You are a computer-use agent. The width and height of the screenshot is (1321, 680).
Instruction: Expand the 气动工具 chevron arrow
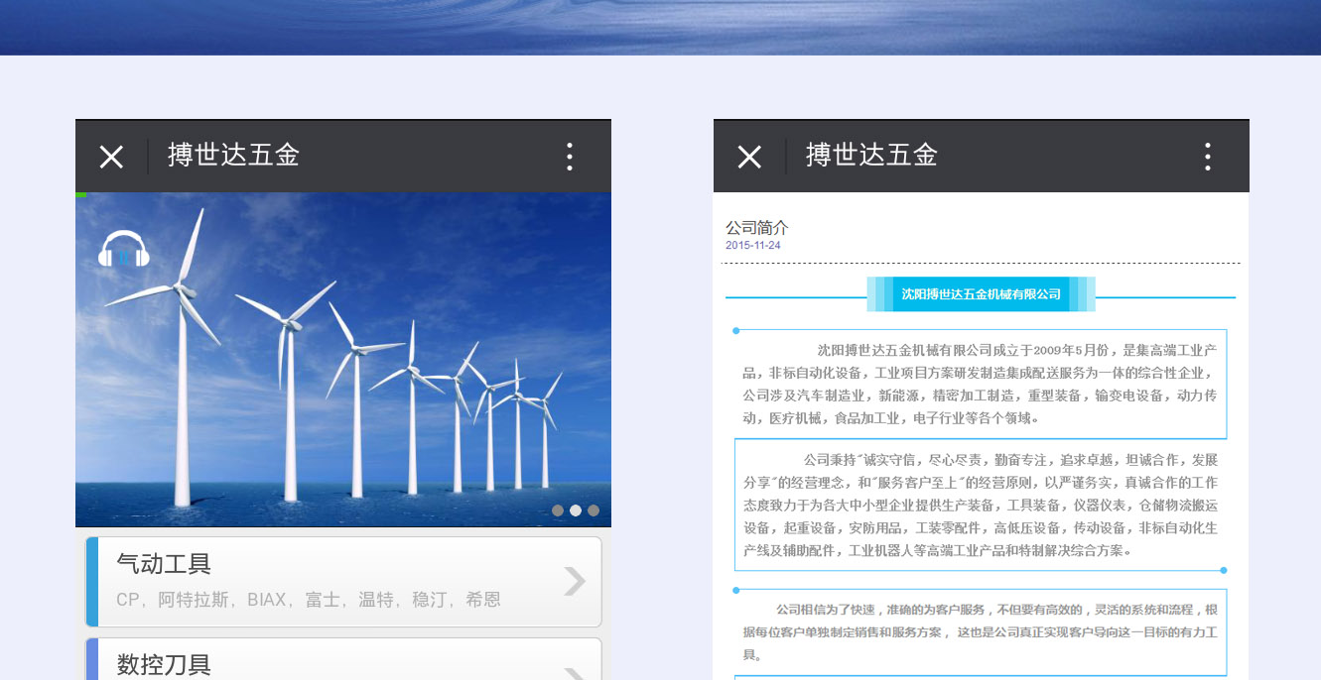pos(575,581)
